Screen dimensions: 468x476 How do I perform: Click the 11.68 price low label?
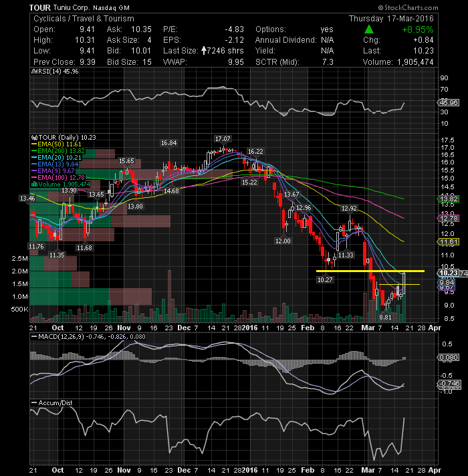[84, 248]
